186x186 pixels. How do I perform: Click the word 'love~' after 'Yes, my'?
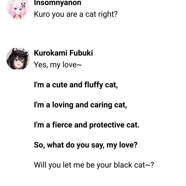tap(72, 65)
